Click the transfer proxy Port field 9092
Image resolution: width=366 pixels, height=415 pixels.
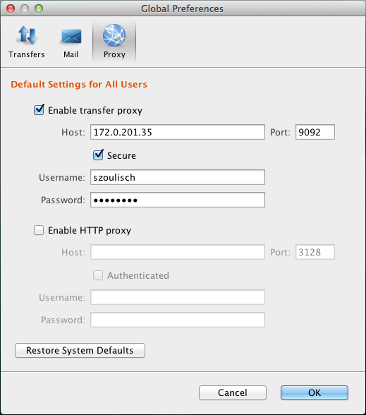[315, 132]
